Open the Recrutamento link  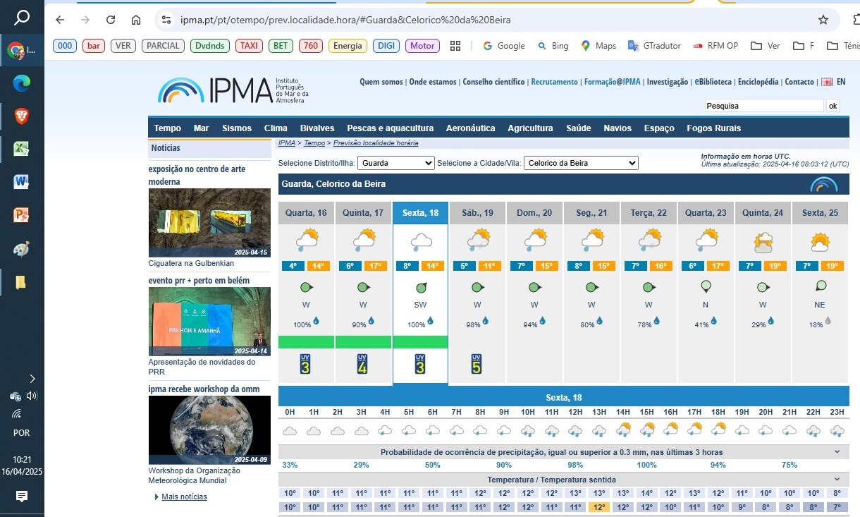tap(554, 82)
